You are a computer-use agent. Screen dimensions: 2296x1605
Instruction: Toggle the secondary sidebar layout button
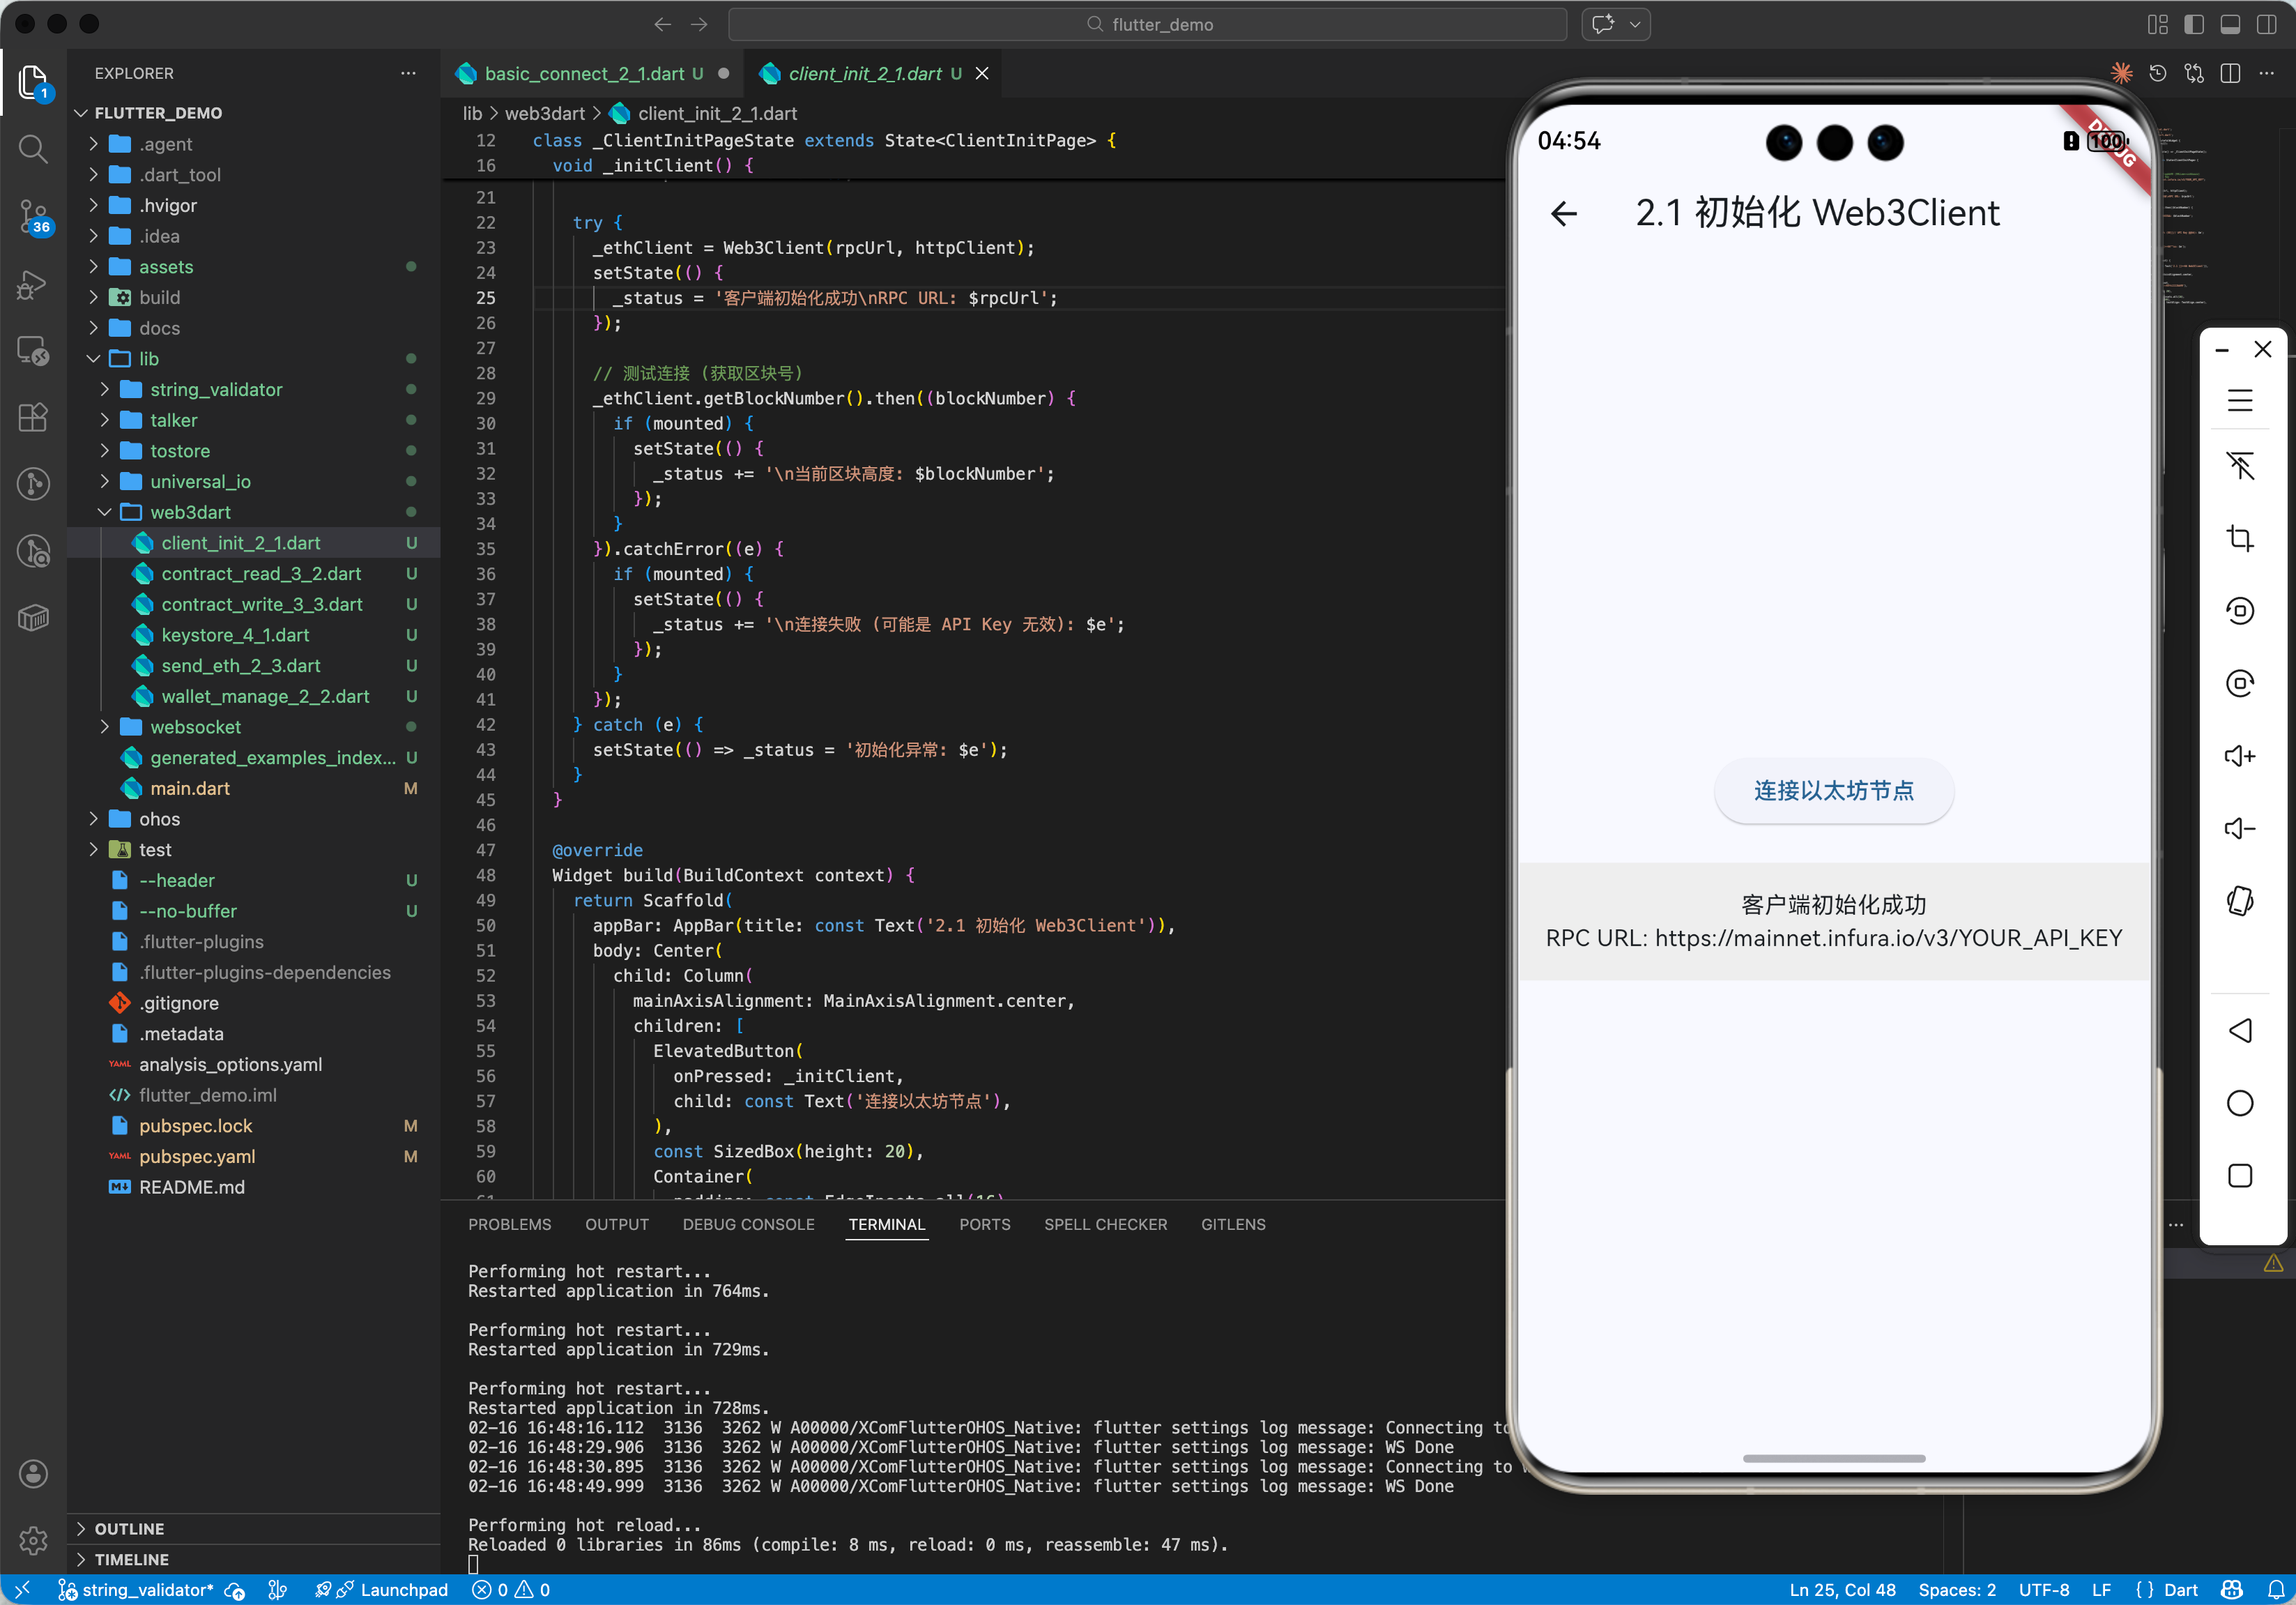[2266, 24]
